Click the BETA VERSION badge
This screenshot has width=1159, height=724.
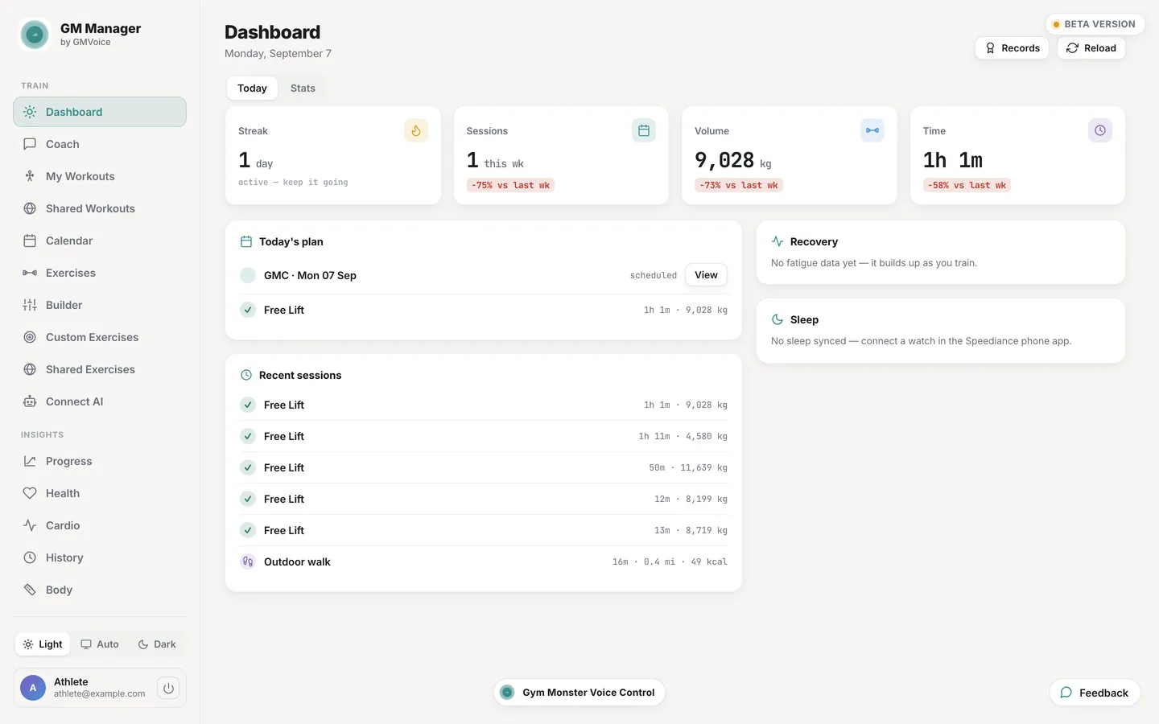[1095, 24]
